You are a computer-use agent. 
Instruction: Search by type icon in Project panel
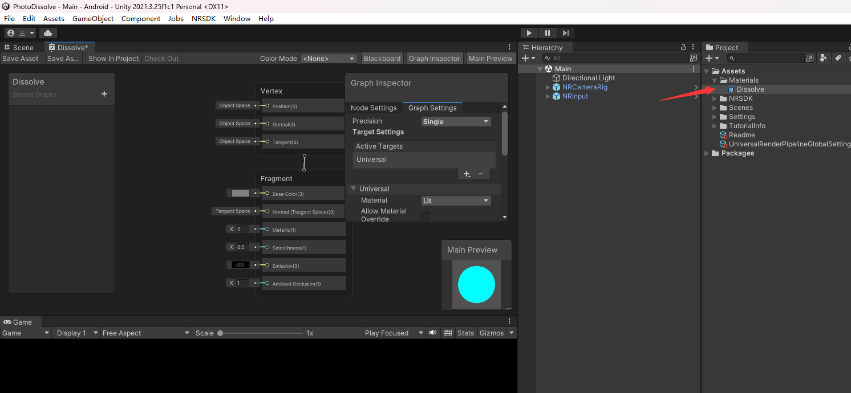tap(823, 58)
